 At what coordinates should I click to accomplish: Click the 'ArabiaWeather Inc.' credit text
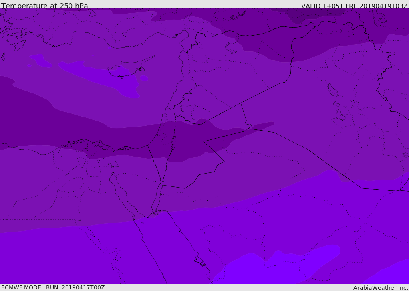(381, 288)
